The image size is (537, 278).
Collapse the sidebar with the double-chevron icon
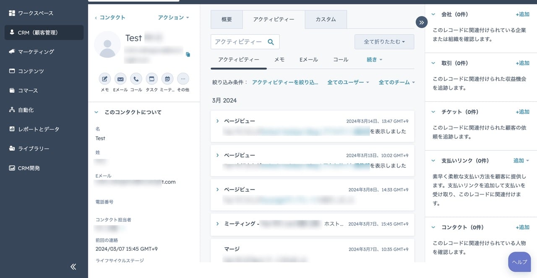[x=73, y=266]
